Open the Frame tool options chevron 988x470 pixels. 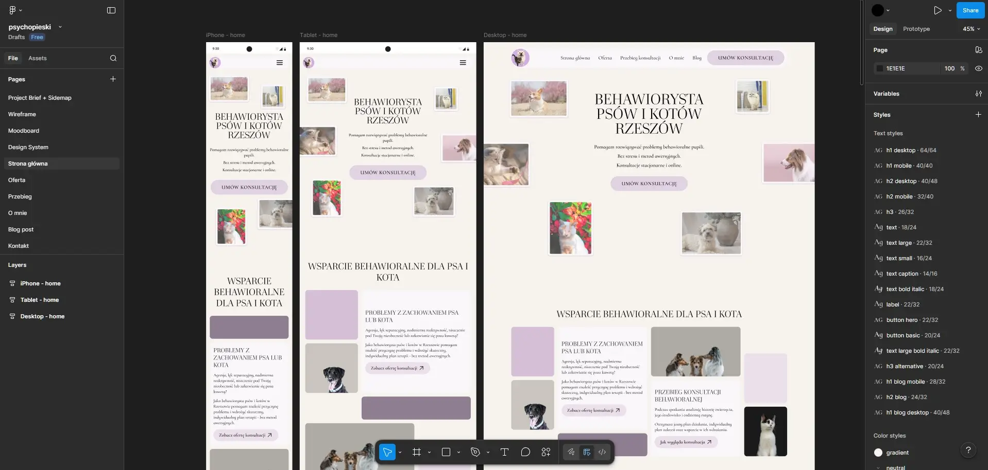[x=429, y=453]
